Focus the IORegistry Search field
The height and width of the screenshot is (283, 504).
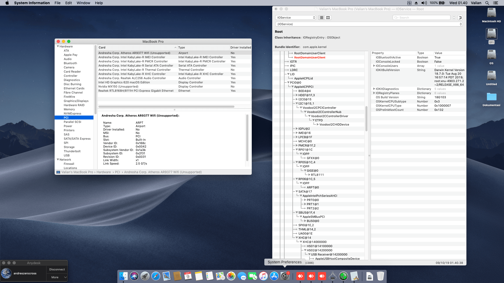[x=422, y=18]
